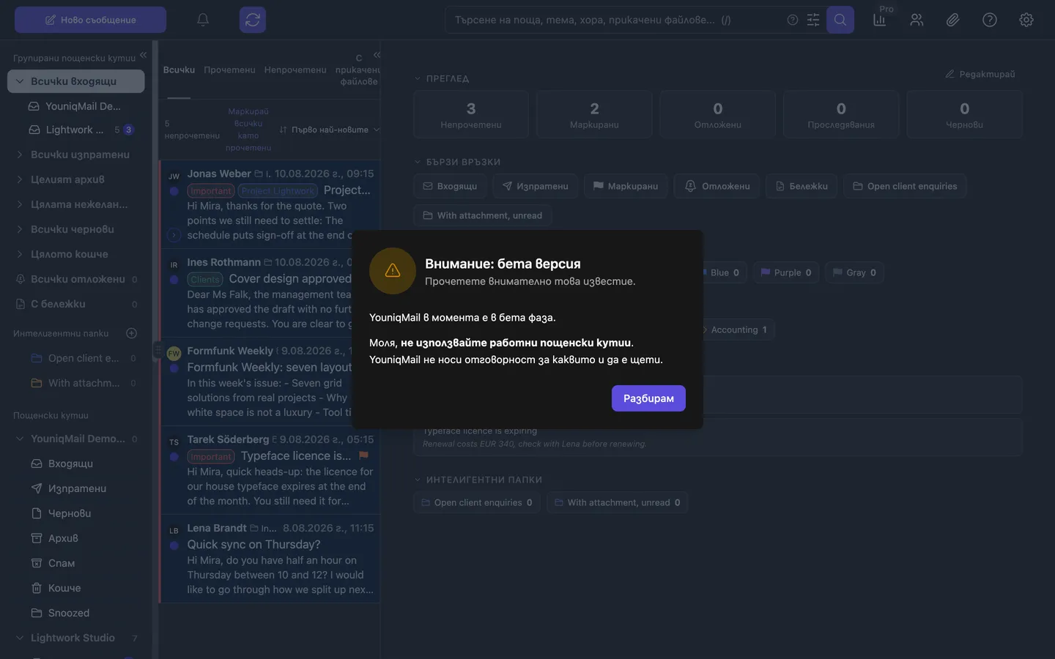Screen dimensions: 1055x659
Task: Click Входящи quick link
Action: (450, 186)
